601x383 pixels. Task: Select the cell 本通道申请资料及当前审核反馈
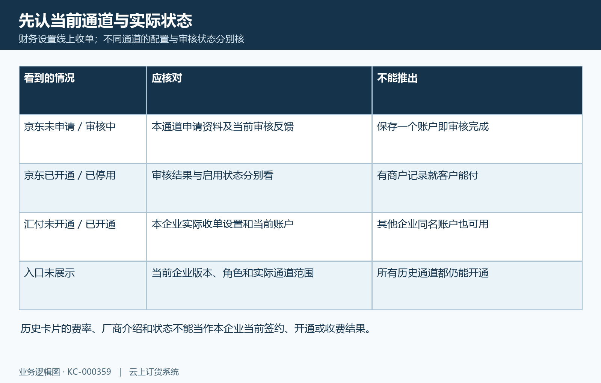260,139
